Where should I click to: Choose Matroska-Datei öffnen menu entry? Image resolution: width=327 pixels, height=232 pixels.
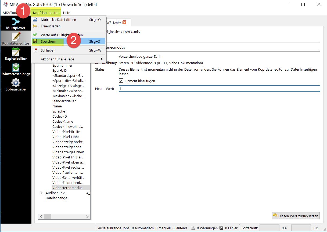[x=69, y=20]
